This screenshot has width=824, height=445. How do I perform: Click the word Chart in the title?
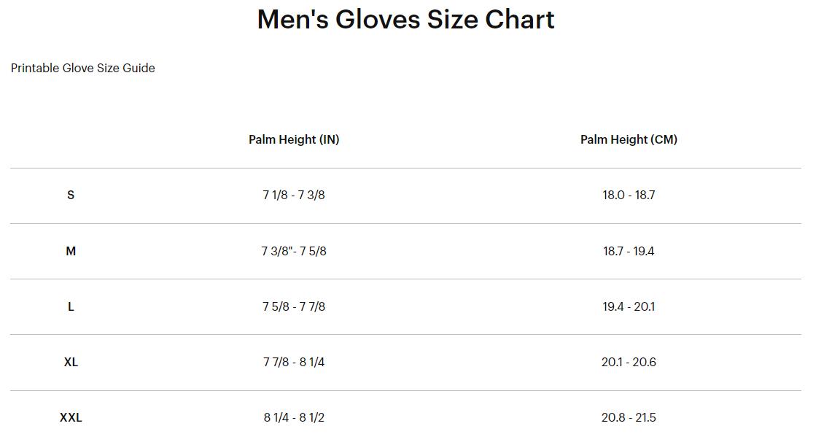[519, 20]
